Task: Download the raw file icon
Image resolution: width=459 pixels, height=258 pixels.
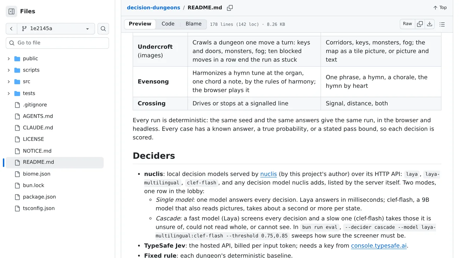Action: pos(430,24)
